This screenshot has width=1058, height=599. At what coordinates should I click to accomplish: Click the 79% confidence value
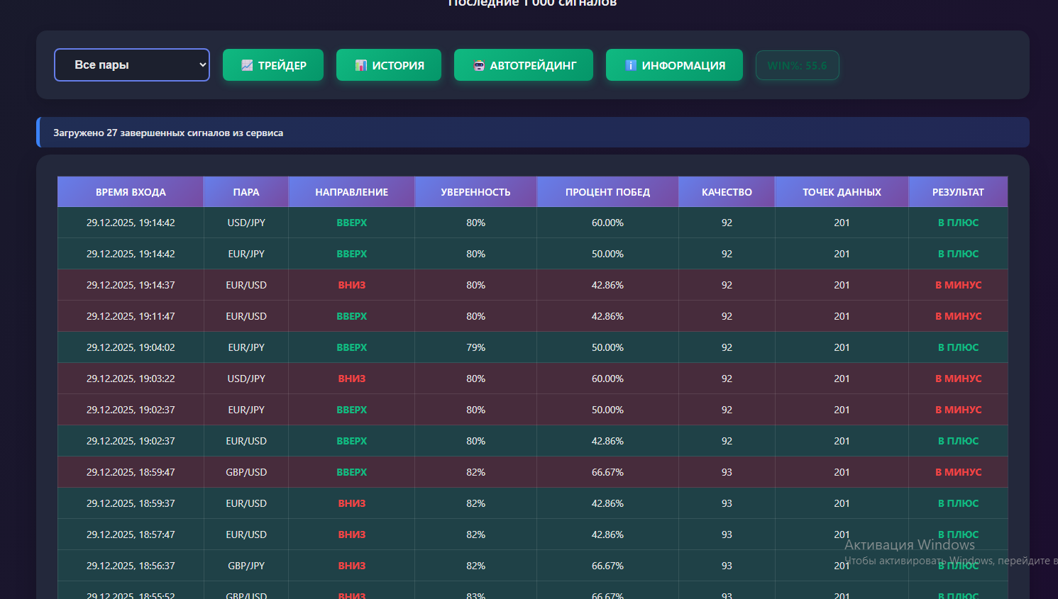476,347
